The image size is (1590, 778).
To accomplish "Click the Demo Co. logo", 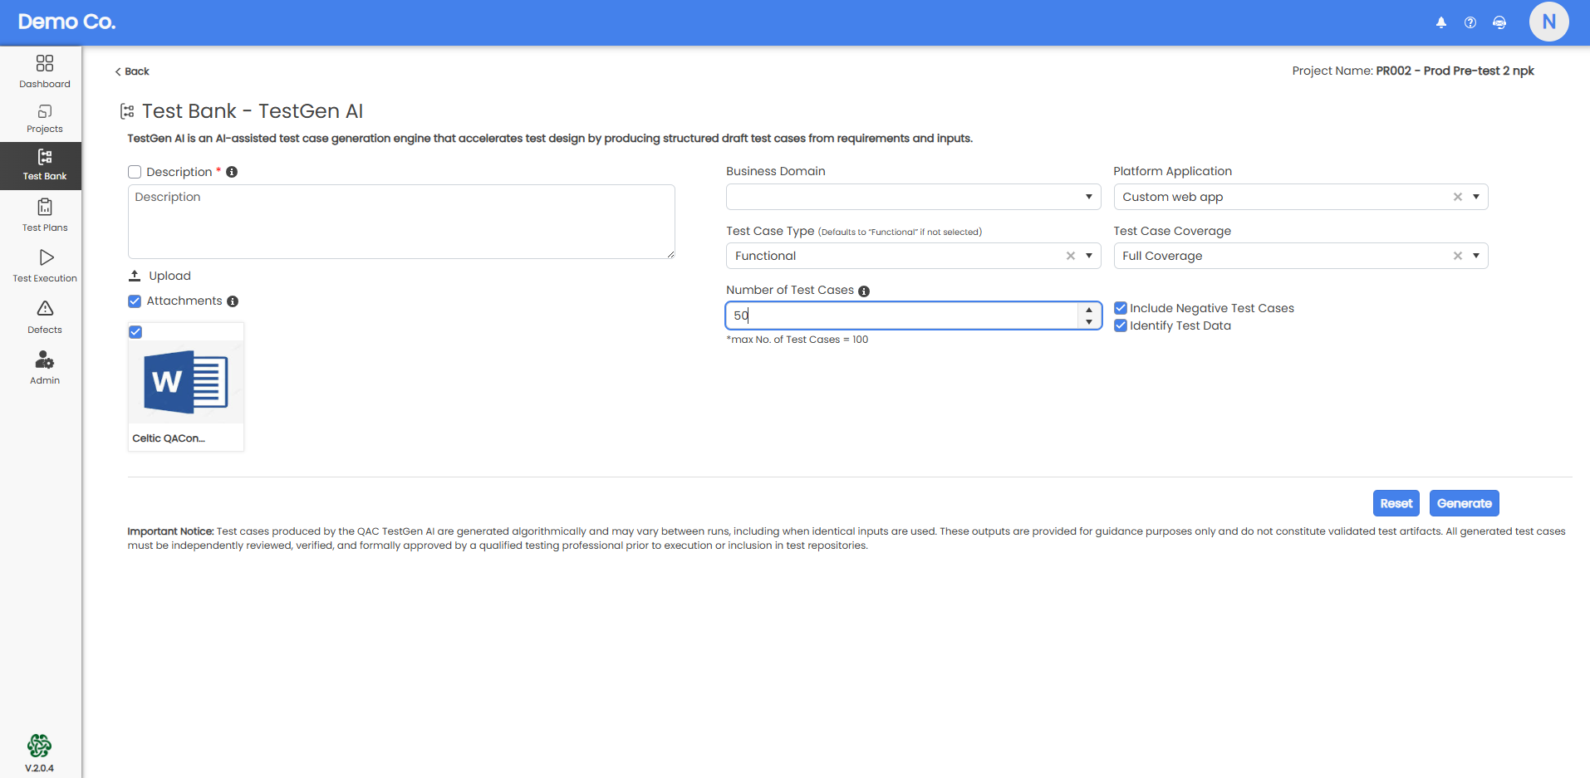I will tap(66, 22).
